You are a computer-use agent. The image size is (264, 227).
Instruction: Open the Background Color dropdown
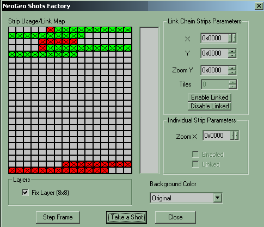[x=218, y=198]
